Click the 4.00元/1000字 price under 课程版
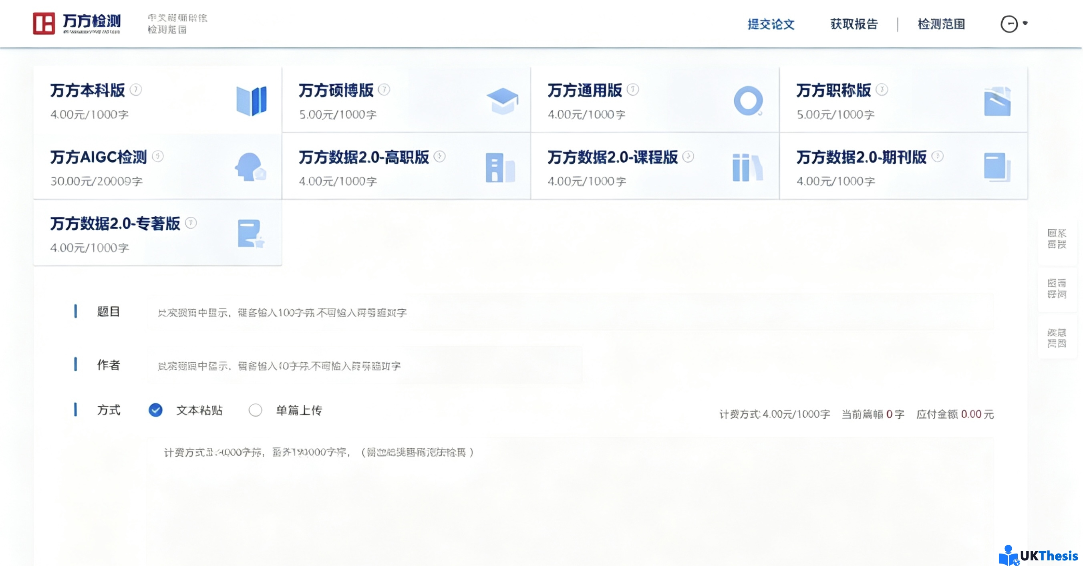 click(x=586, y=181)
